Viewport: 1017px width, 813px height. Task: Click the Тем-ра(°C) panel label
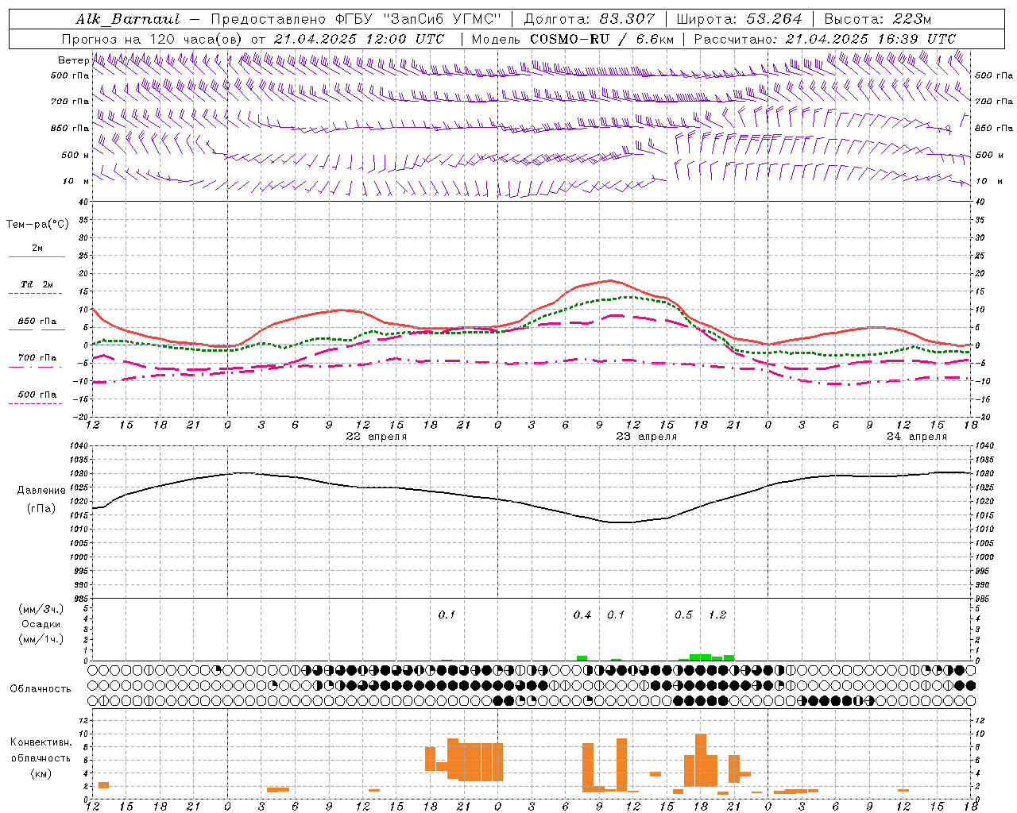(x=37, y=225)
